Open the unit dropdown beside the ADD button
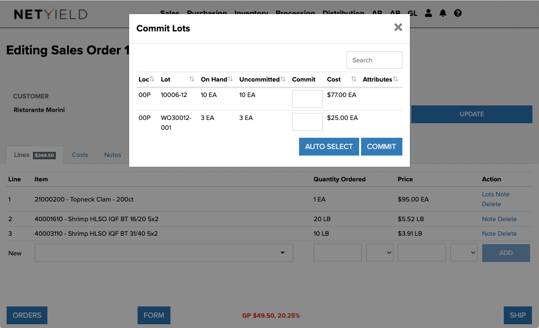Viewport: 539px width, 328px height. click(463, 253)
